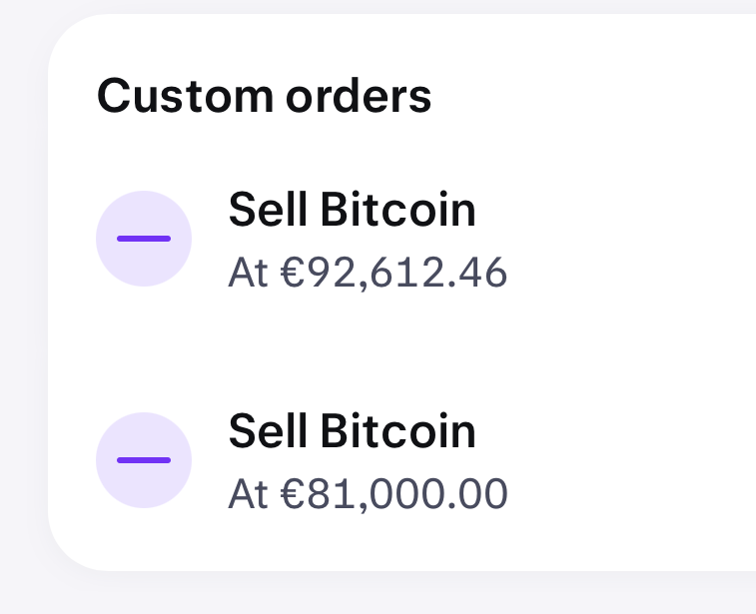Click the "At €92,612.46" price text
The height and width of the screenshot is (614, 756).
coord(368,274)
